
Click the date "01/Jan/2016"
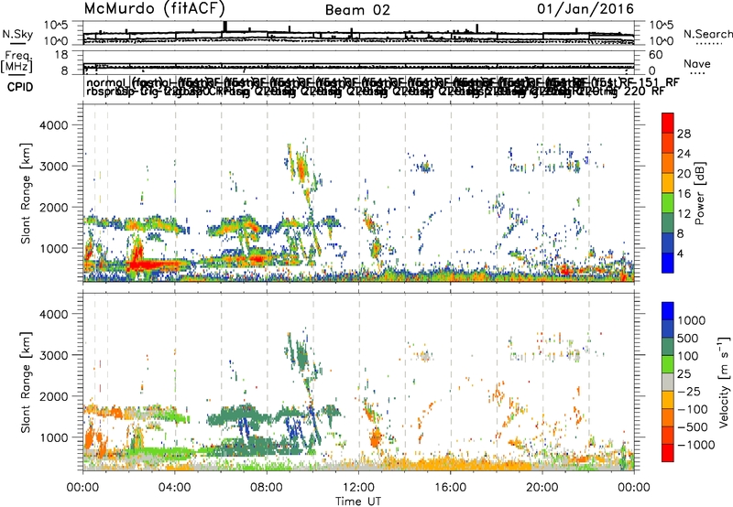(585, 8)
